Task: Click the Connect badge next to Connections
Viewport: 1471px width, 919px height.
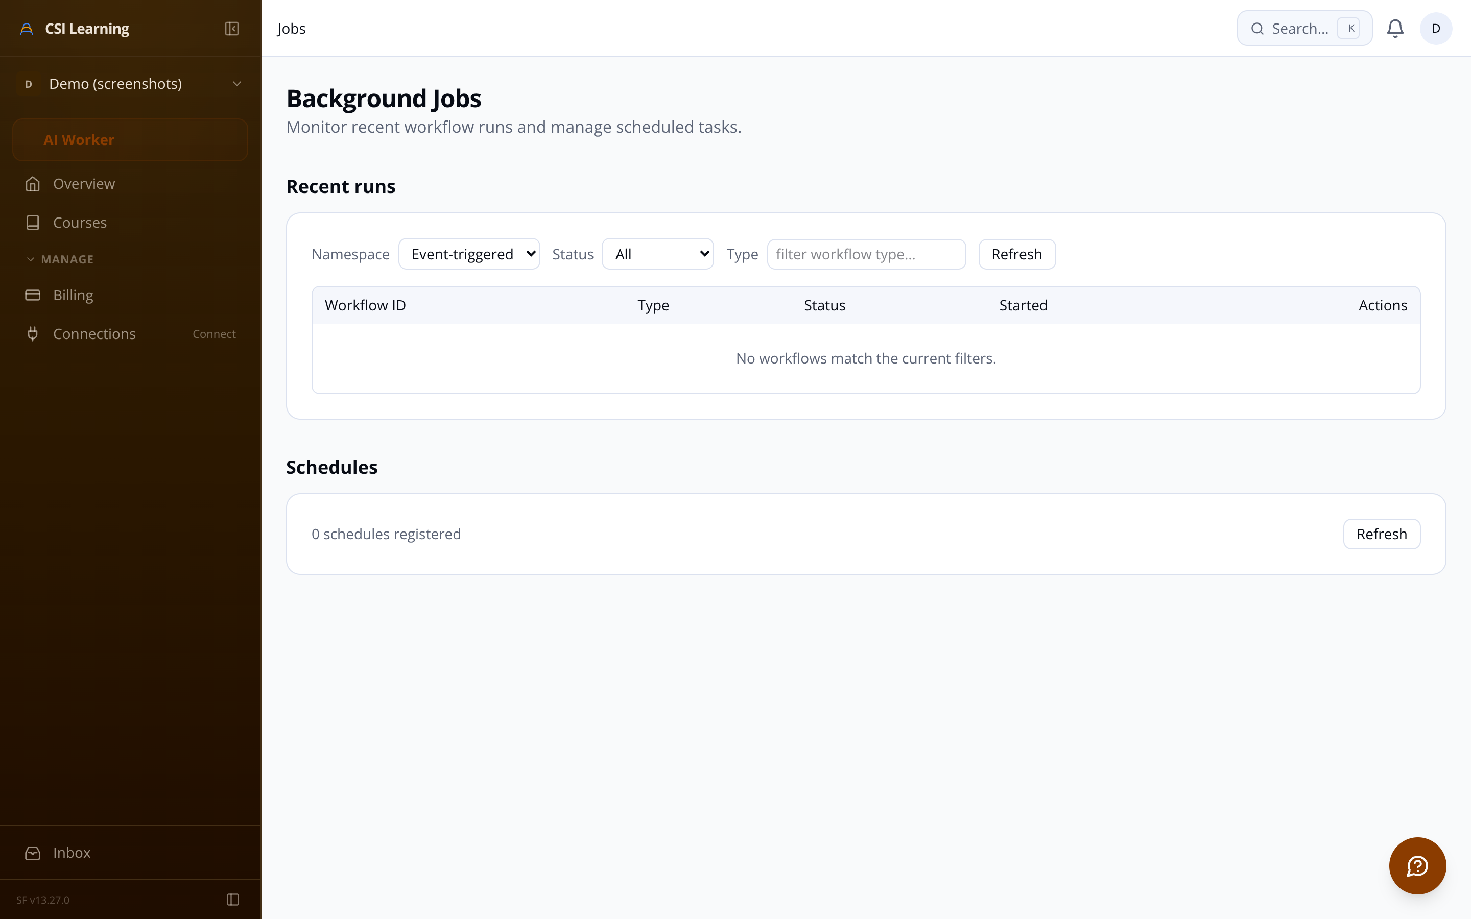Action: (x=214, y=334)
